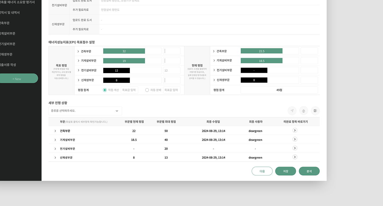Open the print icon in 세부 진행 상황
This screenshot has width=383, height=206.
click(303, 111)
